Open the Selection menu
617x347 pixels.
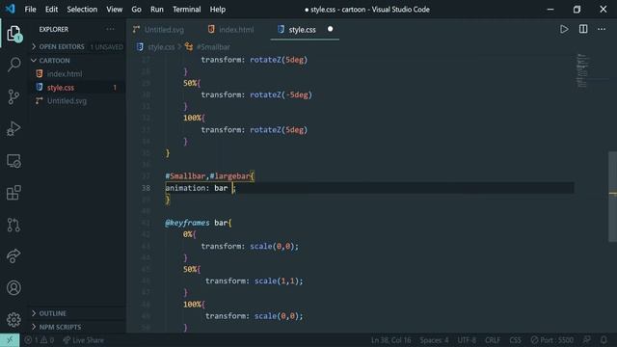click(x=82, y=9)
